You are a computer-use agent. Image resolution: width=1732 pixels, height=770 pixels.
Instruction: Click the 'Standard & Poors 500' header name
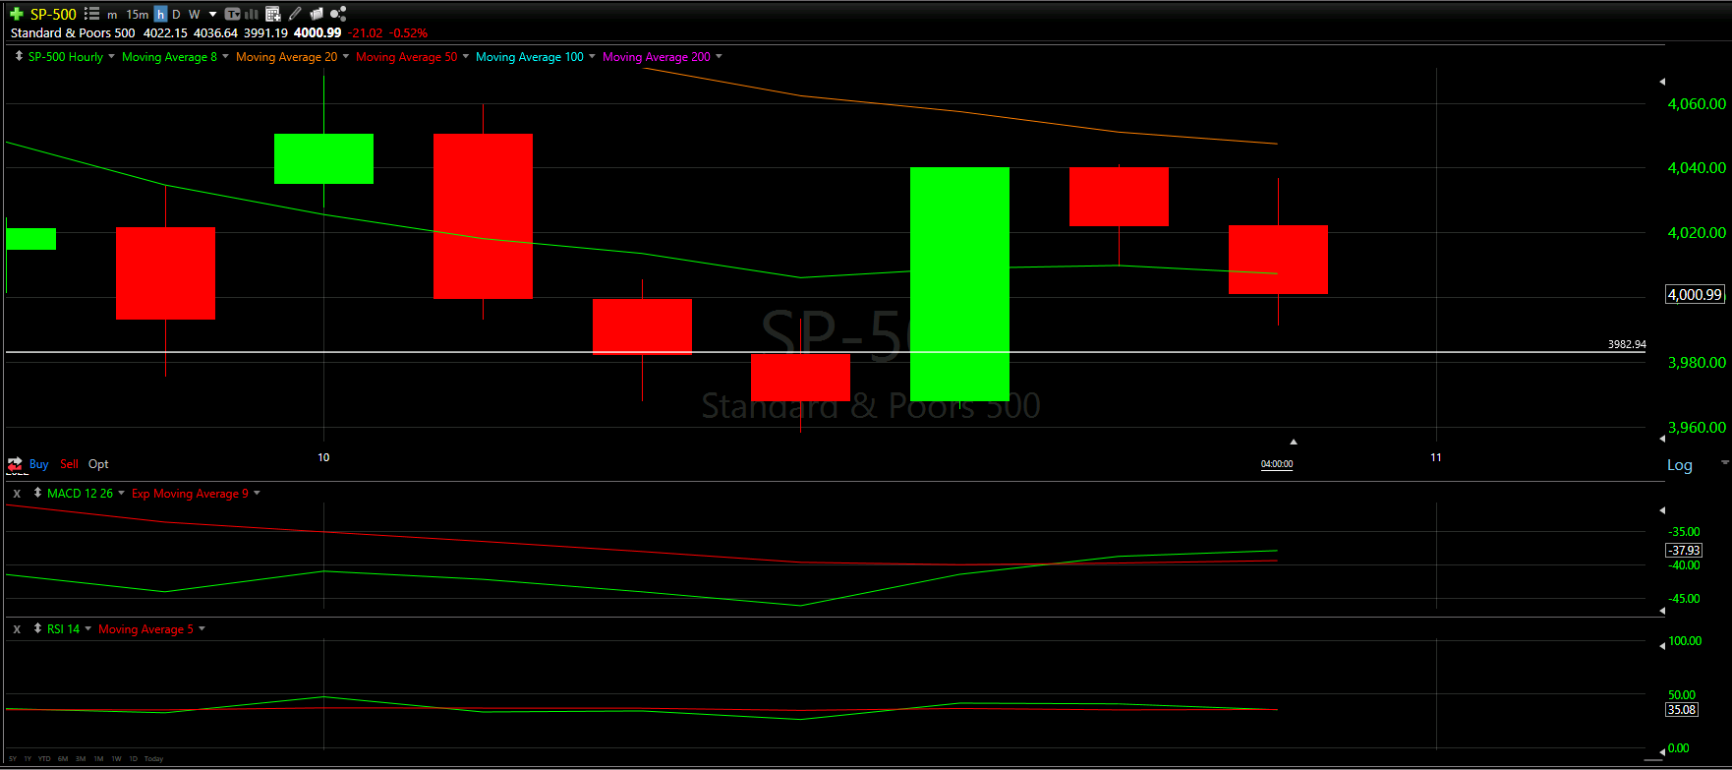click(73, 32)
